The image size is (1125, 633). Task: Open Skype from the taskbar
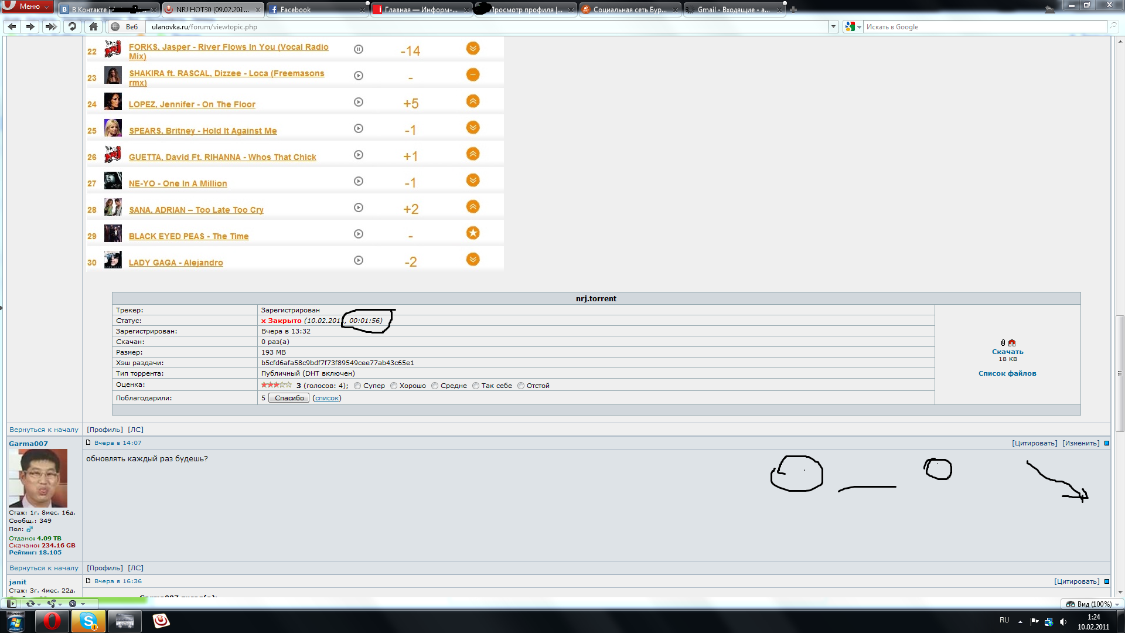click(x=88, y=621)
